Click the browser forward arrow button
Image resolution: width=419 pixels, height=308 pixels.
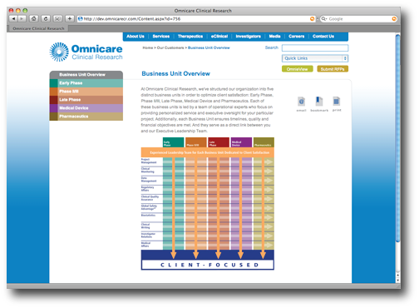22,19
